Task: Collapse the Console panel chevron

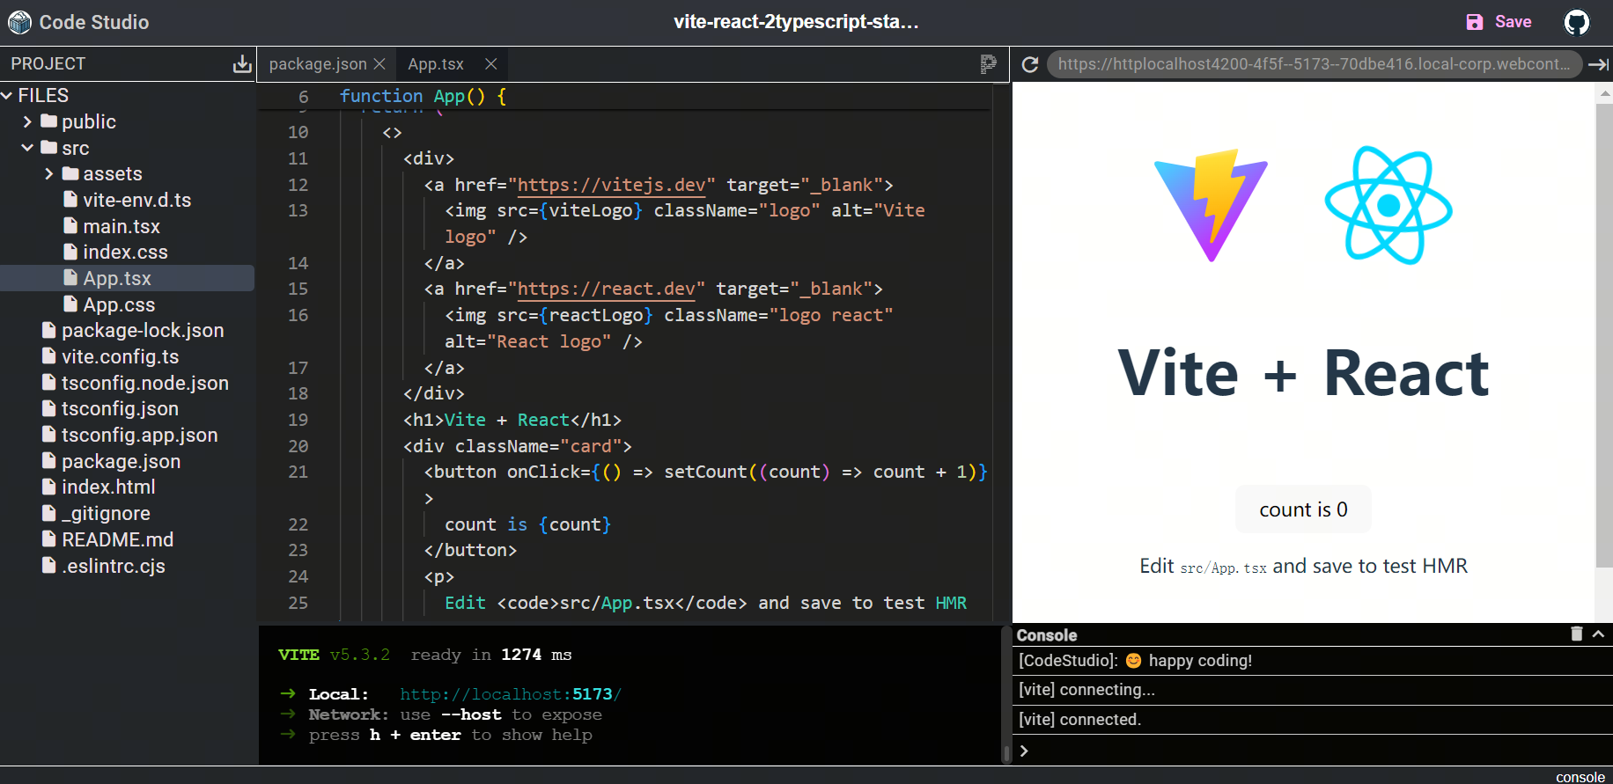Action: coord(1598,634)
